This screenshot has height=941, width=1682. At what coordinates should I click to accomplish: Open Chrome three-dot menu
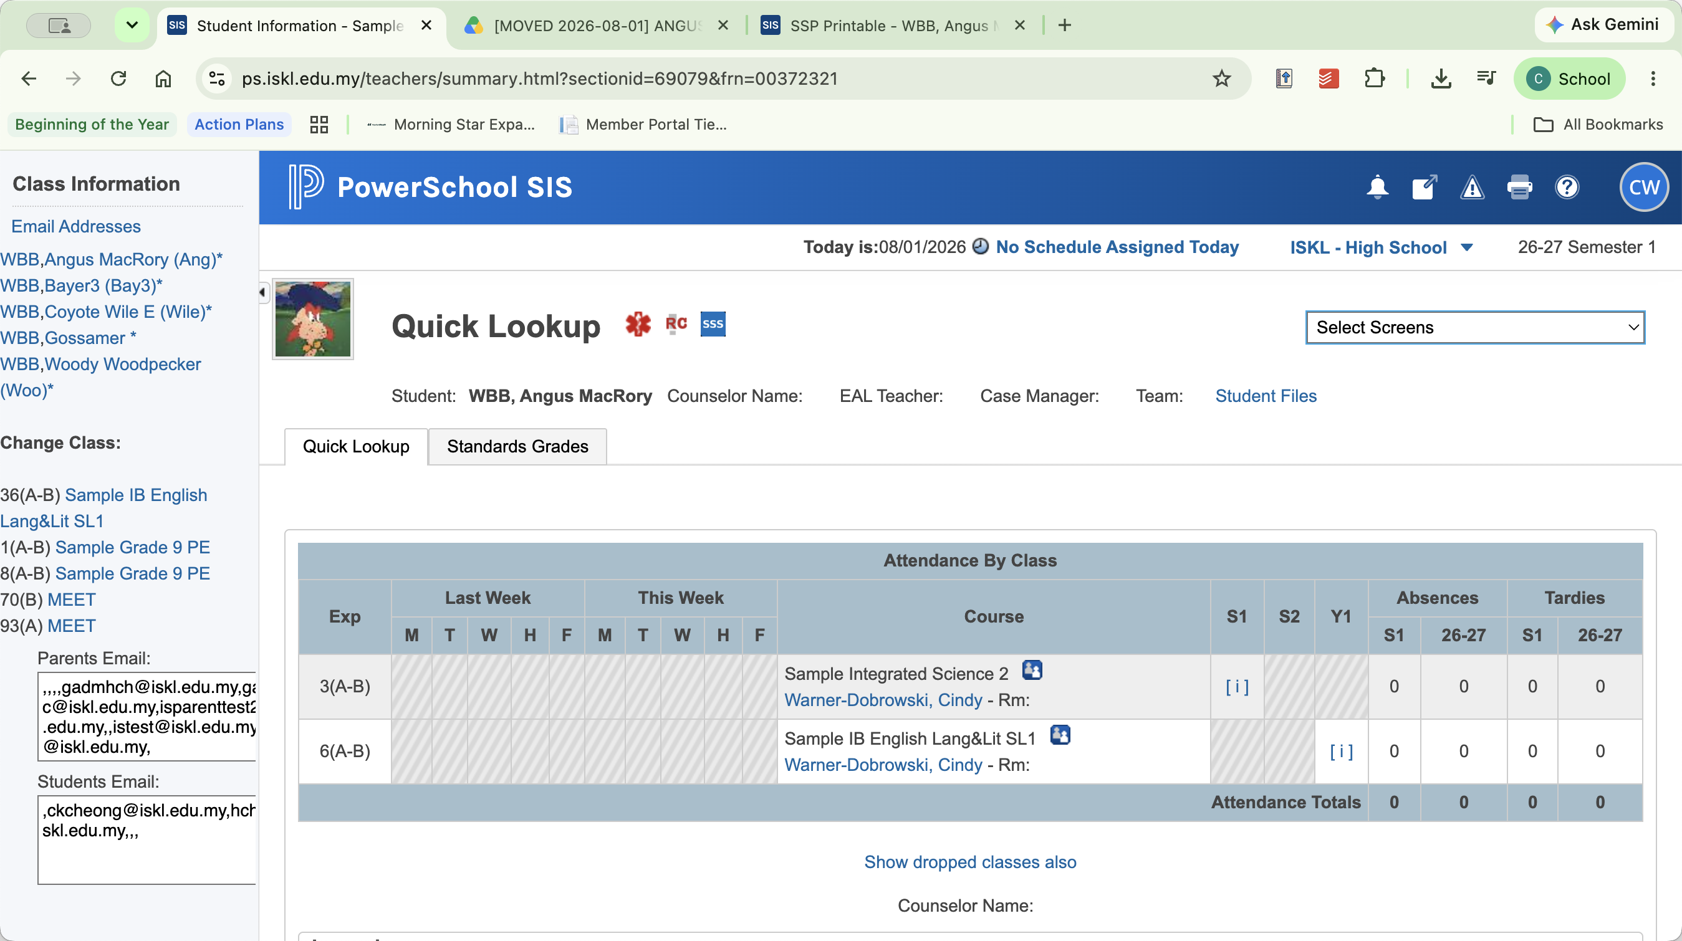[1653, 79]
